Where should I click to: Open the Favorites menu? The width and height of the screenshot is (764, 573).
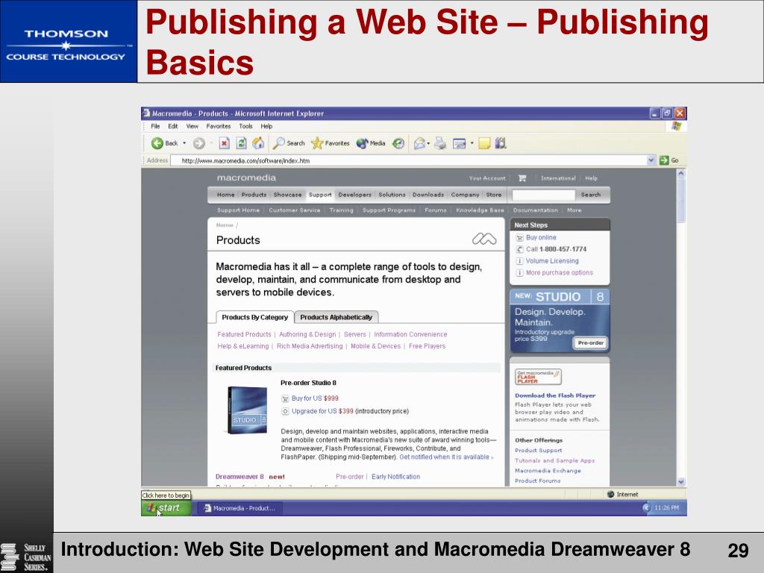pyautogui.click(x=219, y=126)
